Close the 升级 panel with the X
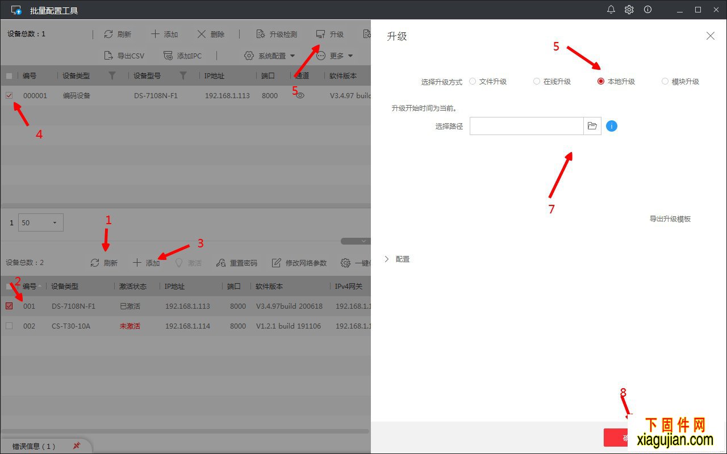 (711, 36)
